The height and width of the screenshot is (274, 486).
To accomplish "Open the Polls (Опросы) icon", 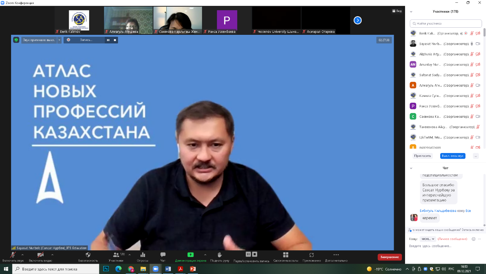I will (143, 255).
